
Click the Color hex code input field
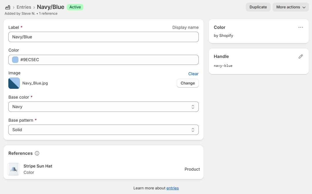[x=108, y=60]
